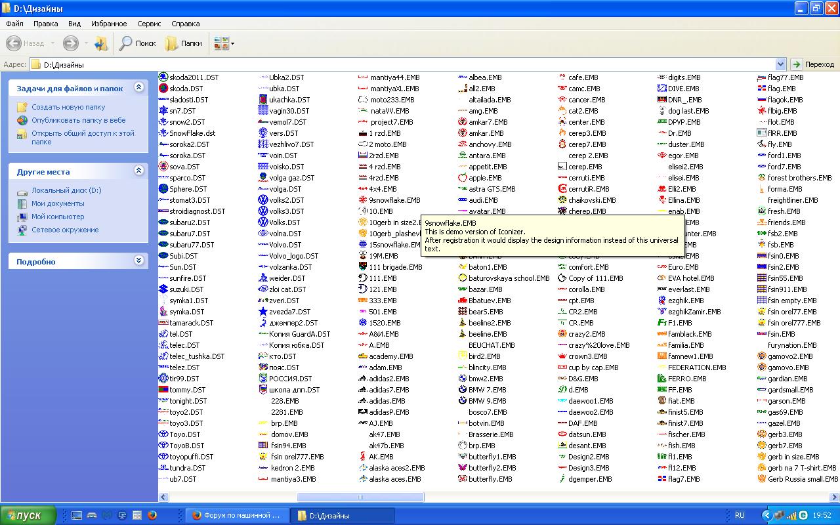Select the Sphere.DST file icon
This screenshot has height=525, width=840.
coord(163,189)
